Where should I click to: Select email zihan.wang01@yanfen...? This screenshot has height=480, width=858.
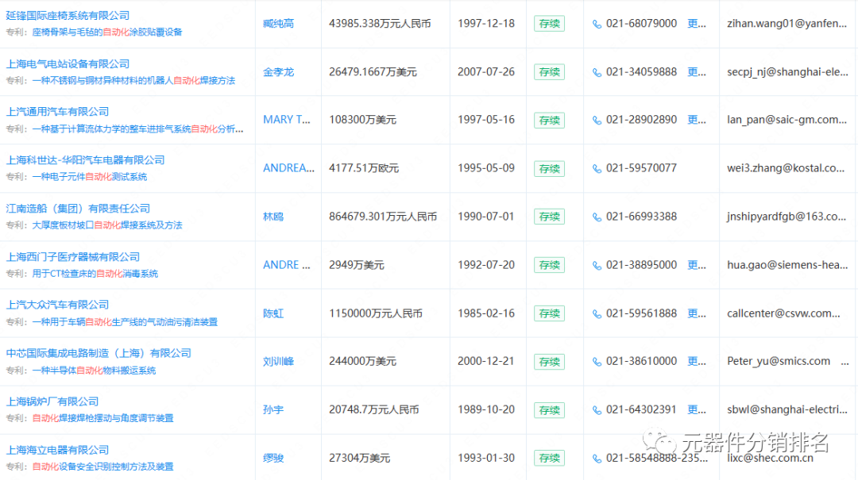pos(786,24)
